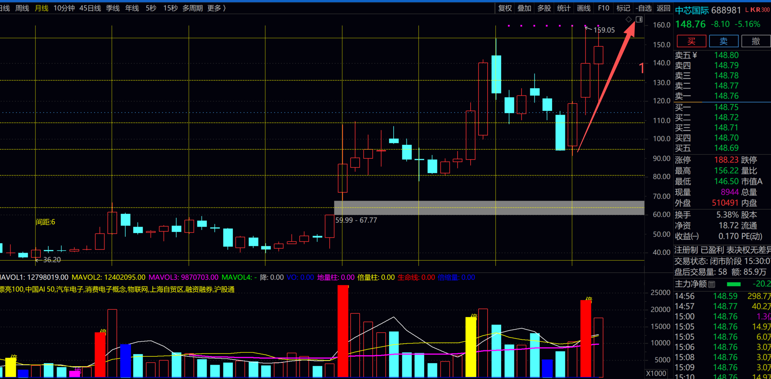
Task: Click the 换手 5.38% value
Action: (x=727, y=215)
